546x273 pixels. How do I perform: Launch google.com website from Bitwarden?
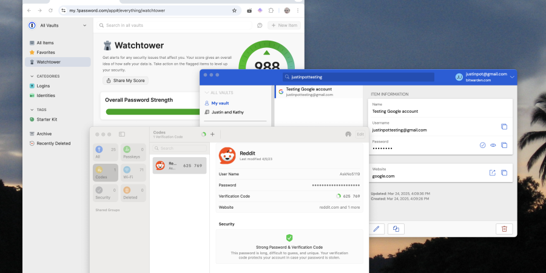click(x=493, y=173)
